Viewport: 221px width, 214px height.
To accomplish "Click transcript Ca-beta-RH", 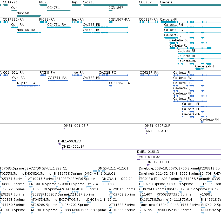I will pos(204,67).
